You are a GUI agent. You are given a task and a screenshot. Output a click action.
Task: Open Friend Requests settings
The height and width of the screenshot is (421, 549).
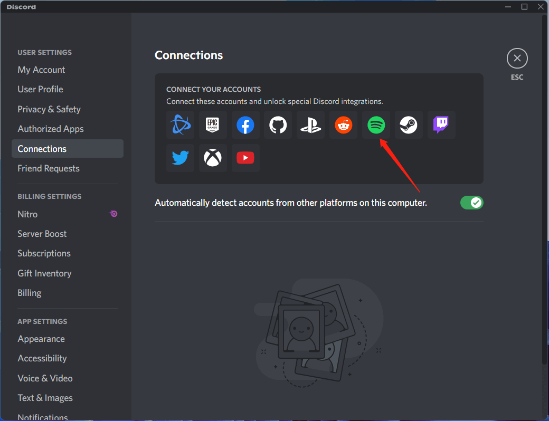click(68, 168)
